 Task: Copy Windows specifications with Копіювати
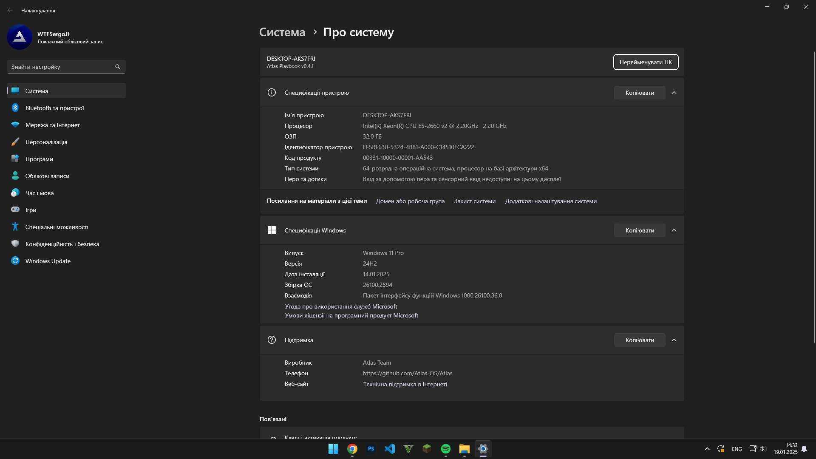[x=640, y=230]
